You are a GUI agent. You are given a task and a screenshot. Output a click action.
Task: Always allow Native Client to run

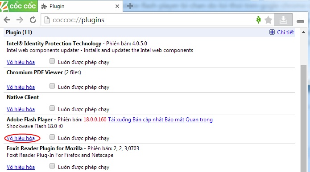tap(52, 108)
